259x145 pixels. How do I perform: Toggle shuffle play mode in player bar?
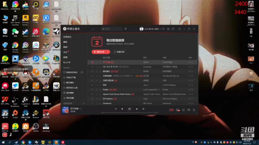coord(116,109)
